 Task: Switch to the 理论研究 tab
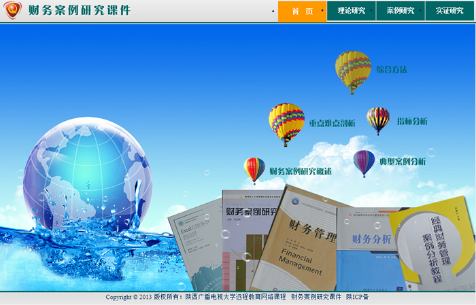(351, 11)
